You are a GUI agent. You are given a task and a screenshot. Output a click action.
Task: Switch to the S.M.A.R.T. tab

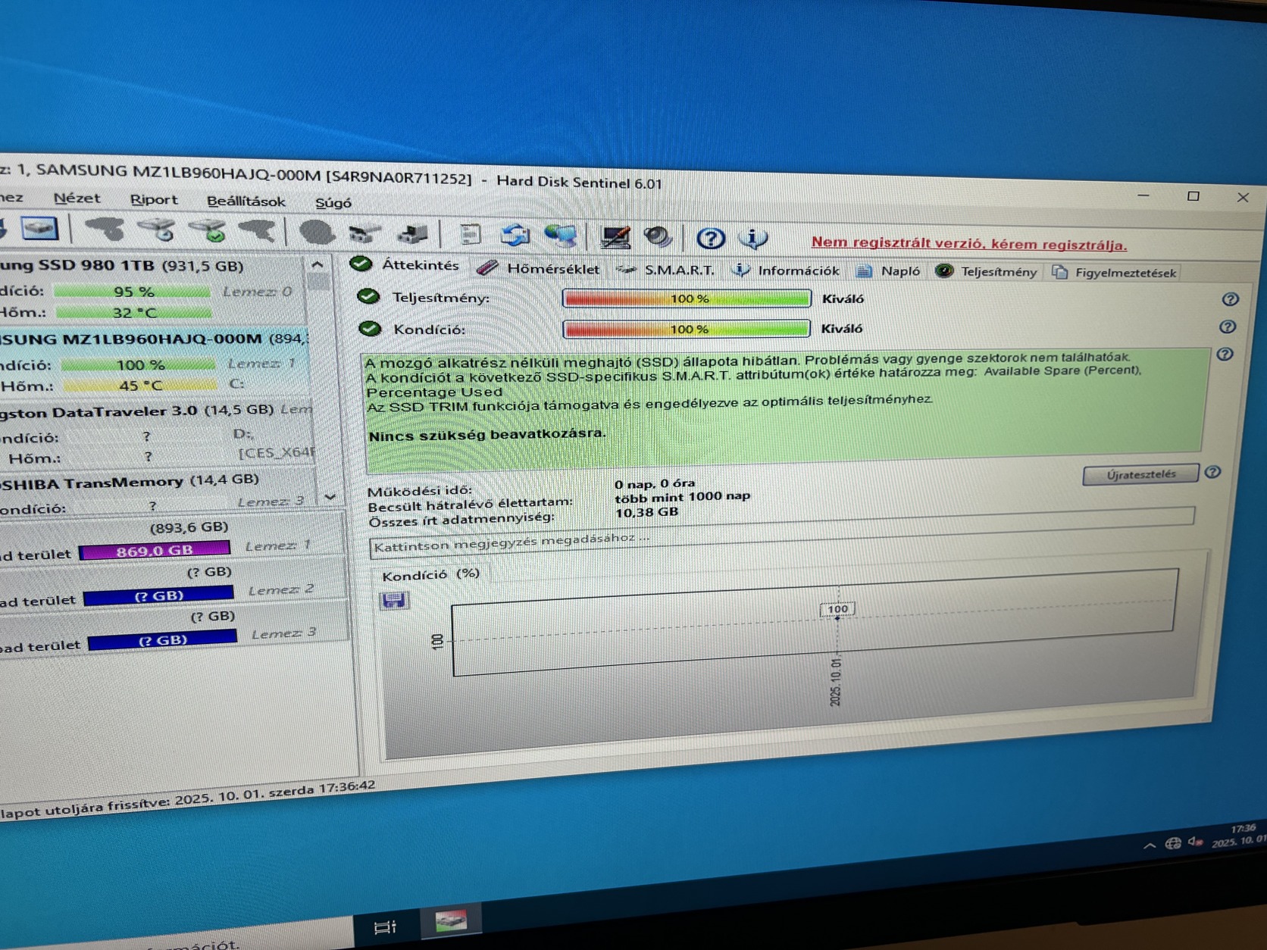pyautogui.click(x=666, y=270)
